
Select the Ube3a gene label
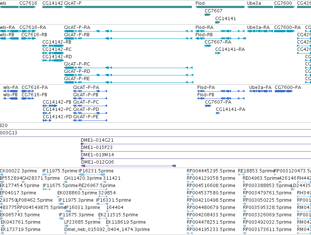pos(254,3)
